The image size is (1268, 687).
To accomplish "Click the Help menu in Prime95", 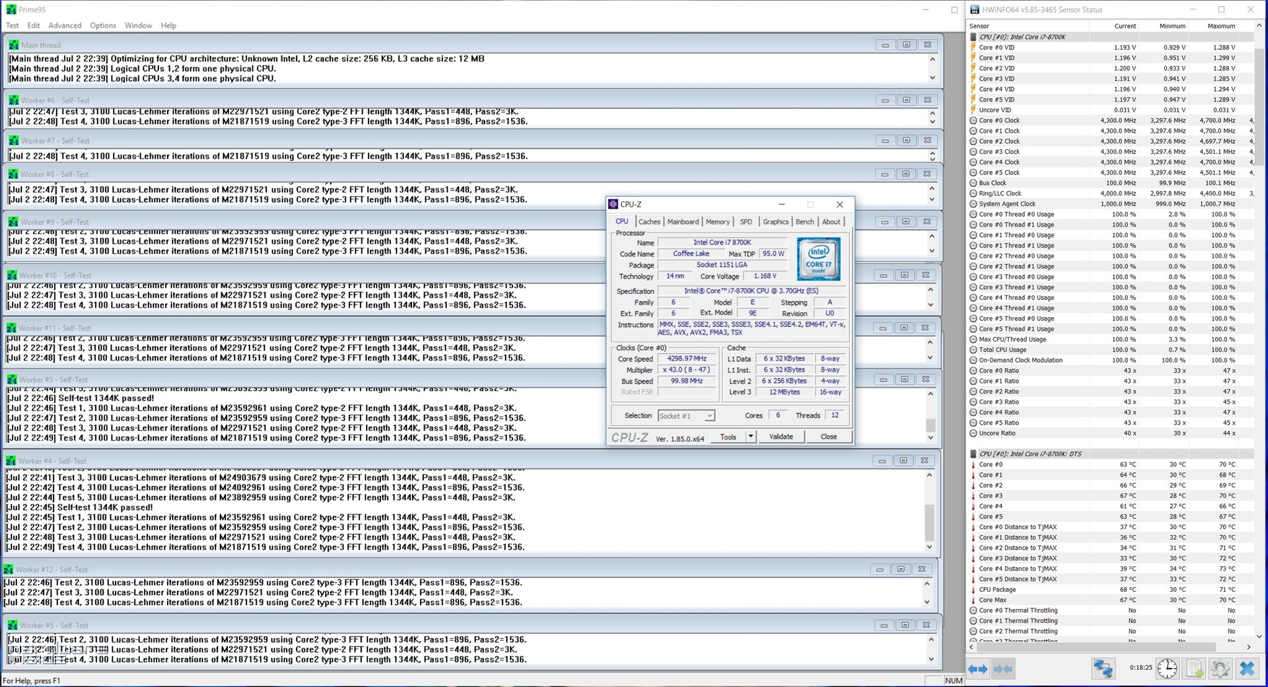I will (x=168, y=25).
